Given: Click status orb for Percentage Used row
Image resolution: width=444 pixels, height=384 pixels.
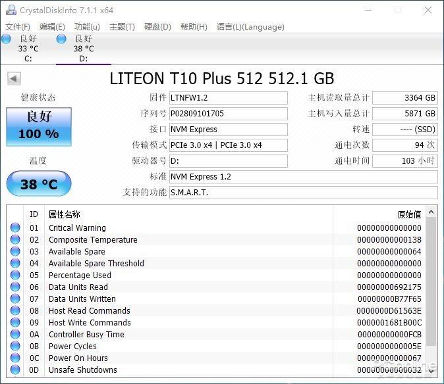Looking at the screenshot, I should [15, 275].
